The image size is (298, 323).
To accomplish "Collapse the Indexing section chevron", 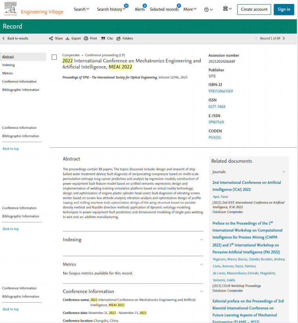I will 202,240.
